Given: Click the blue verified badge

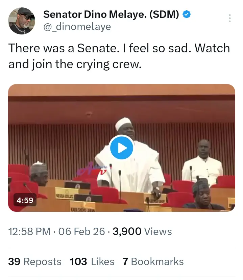Looking at the screenshot, I should click(x=187, y=15).
